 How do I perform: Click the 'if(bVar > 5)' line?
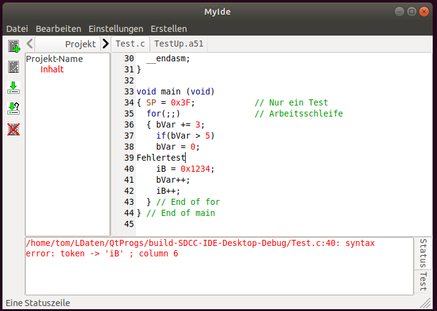[x=186, y=136]
